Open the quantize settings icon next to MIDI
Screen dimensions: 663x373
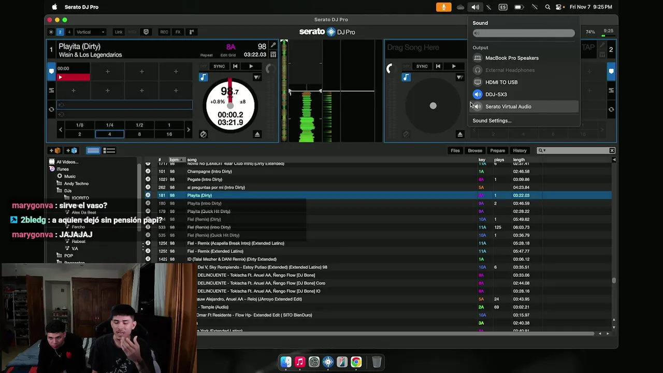coord(146,32)
